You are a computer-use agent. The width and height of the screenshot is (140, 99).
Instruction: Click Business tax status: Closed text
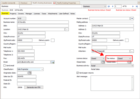126,10
